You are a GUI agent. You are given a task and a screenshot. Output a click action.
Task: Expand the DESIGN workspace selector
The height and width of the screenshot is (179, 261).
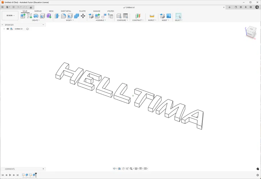click(x=10, y=15)
